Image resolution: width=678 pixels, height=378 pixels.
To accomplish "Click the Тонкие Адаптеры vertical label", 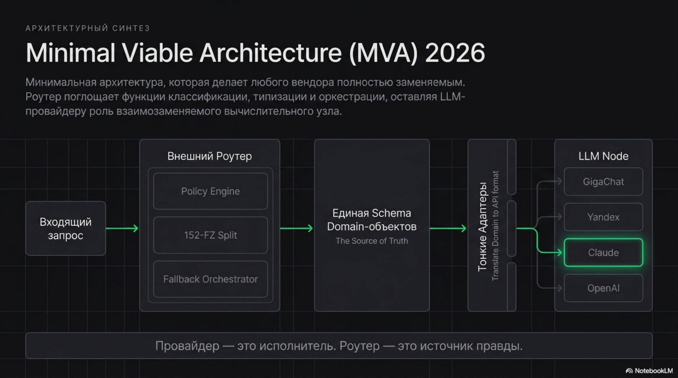I will tap(482, 227).
